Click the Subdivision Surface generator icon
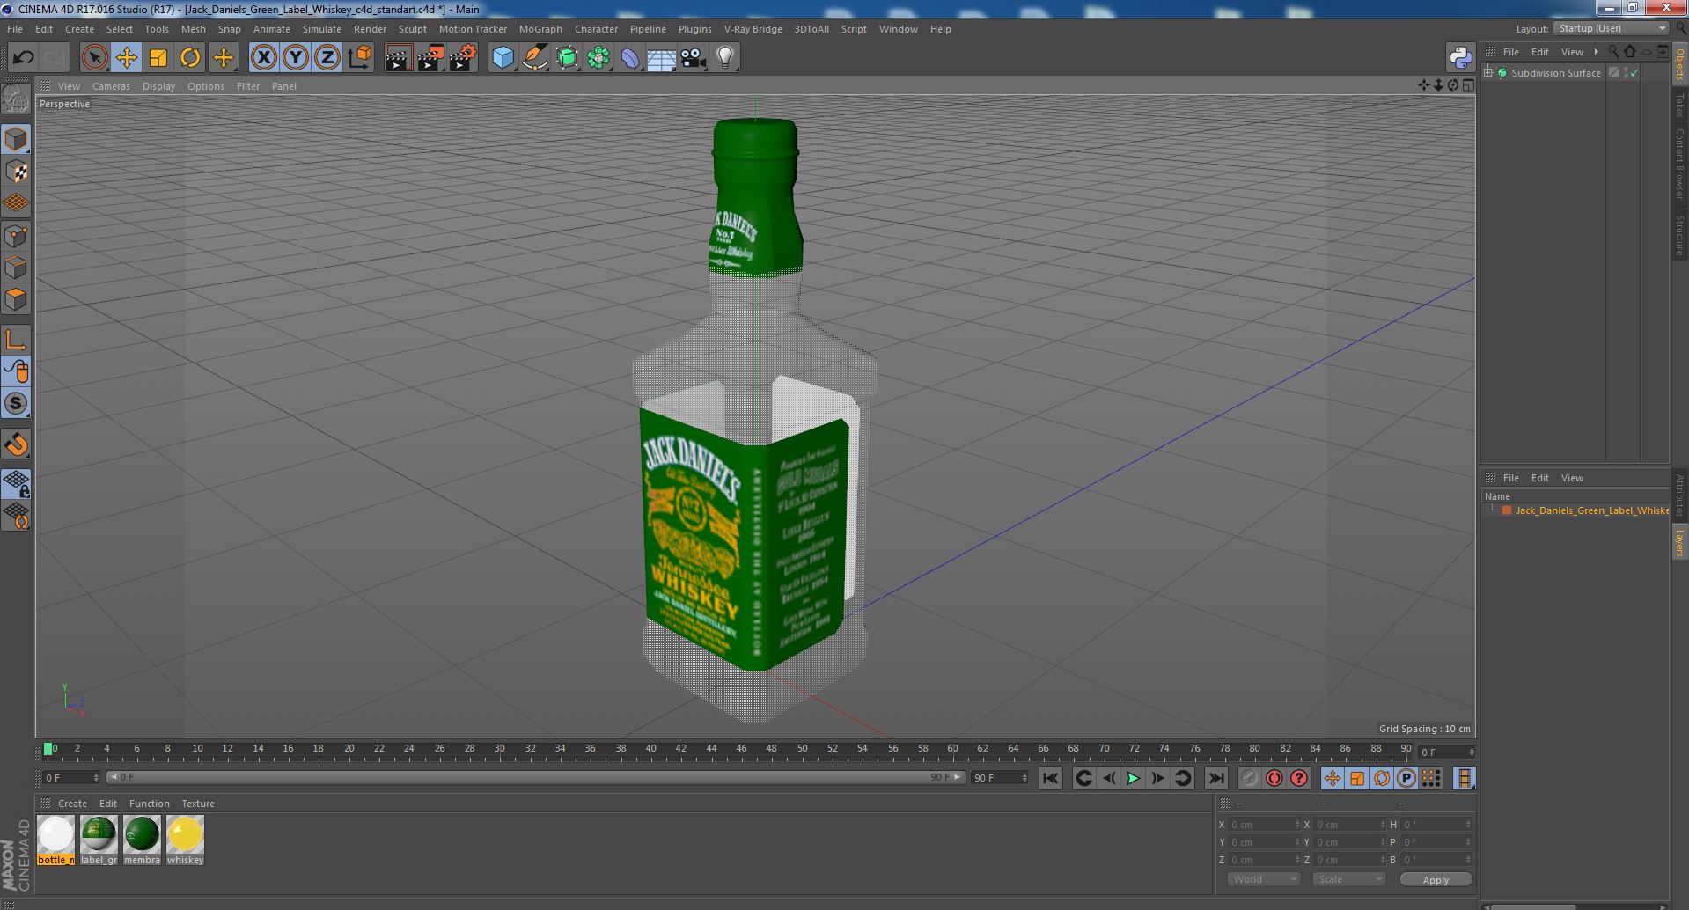This screenshot has height=910, width=1689. click(567, 58)
